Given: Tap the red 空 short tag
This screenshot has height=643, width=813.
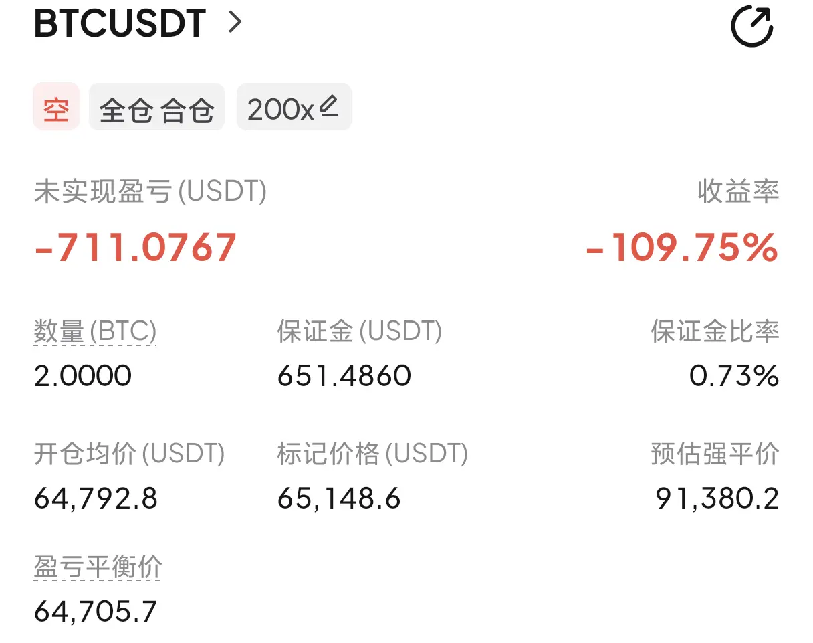Looking at the screenshot, I should (56, 107).
